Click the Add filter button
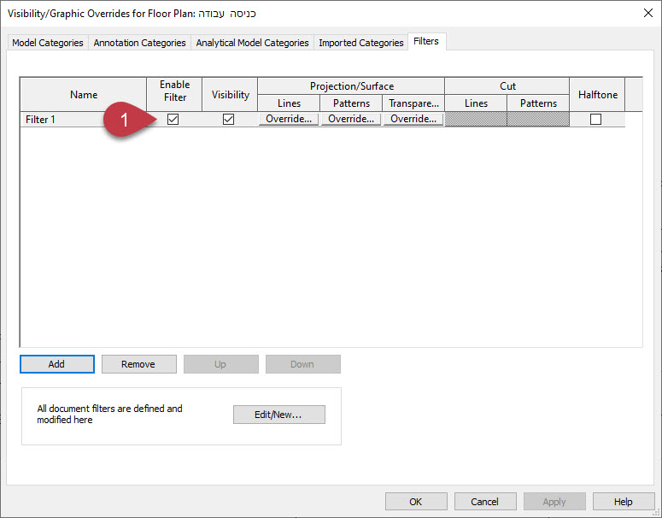 [56, 364]
